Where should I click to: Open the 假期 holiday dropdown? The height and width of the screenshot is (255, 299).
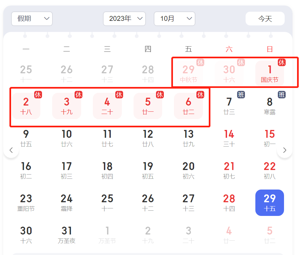[x=32, y=19]
